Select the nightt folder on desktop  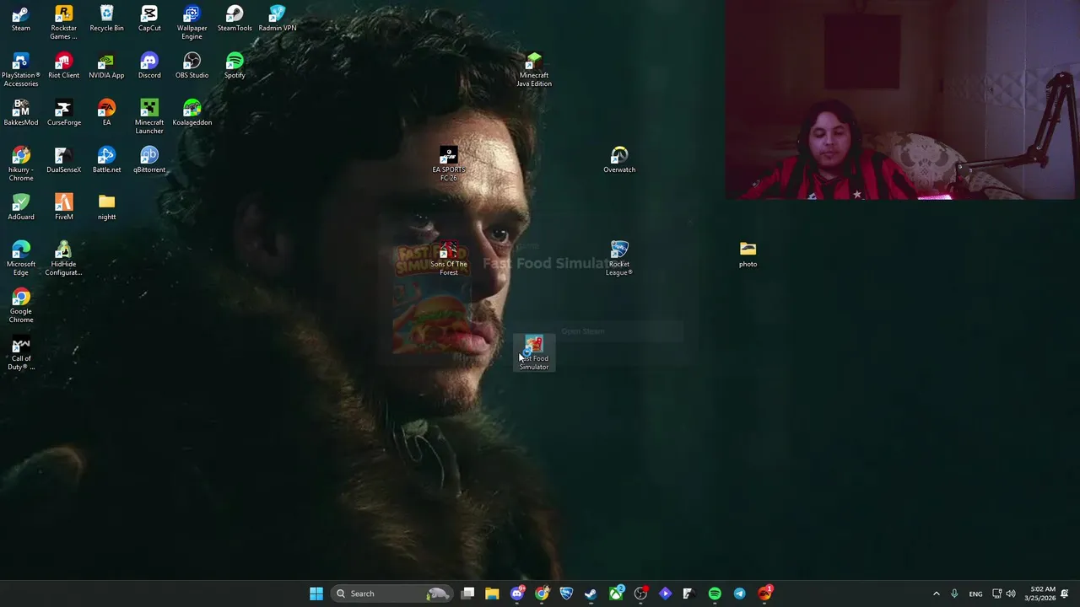click(x=106, y=207)
